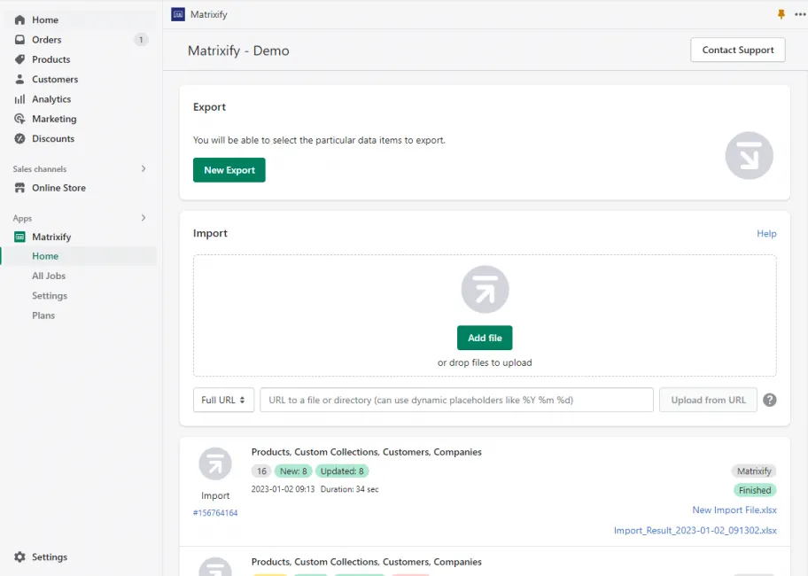Click the Matrixify app icon in sidebar
The height and width of the screenshot is (576, 808).
19,237
